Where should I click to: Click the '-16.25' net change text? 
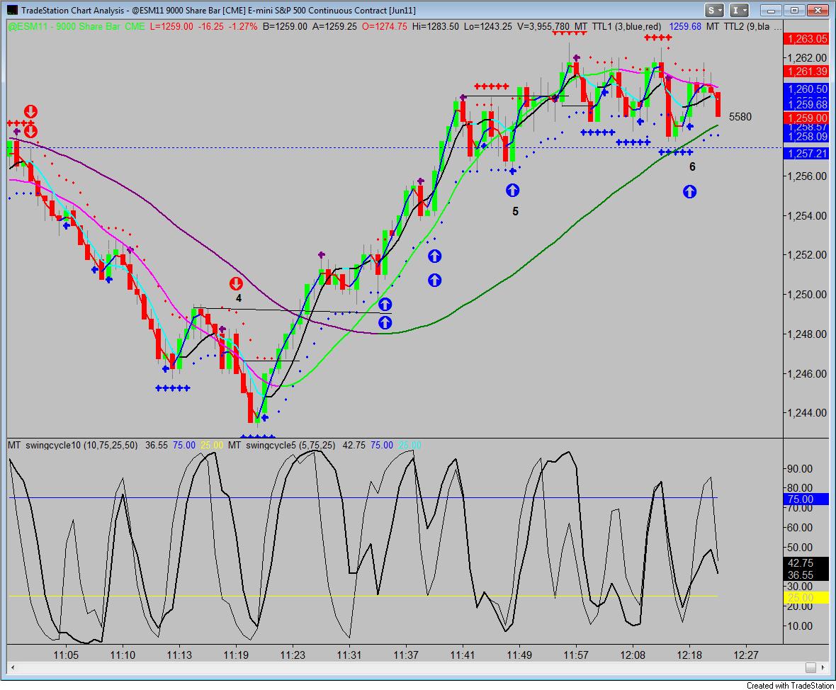pos(210,27)
